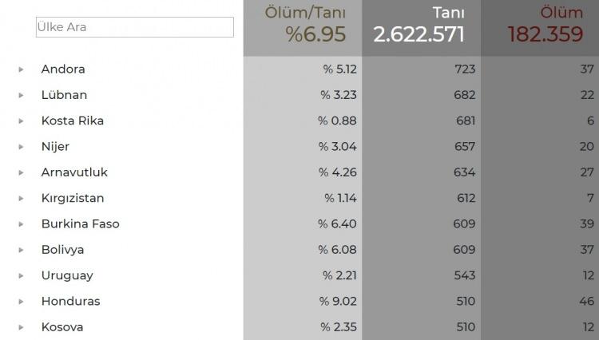Expand the Uruguay row arrow
Viewport: 599px width, 340px height.
(x=22, y=276)
